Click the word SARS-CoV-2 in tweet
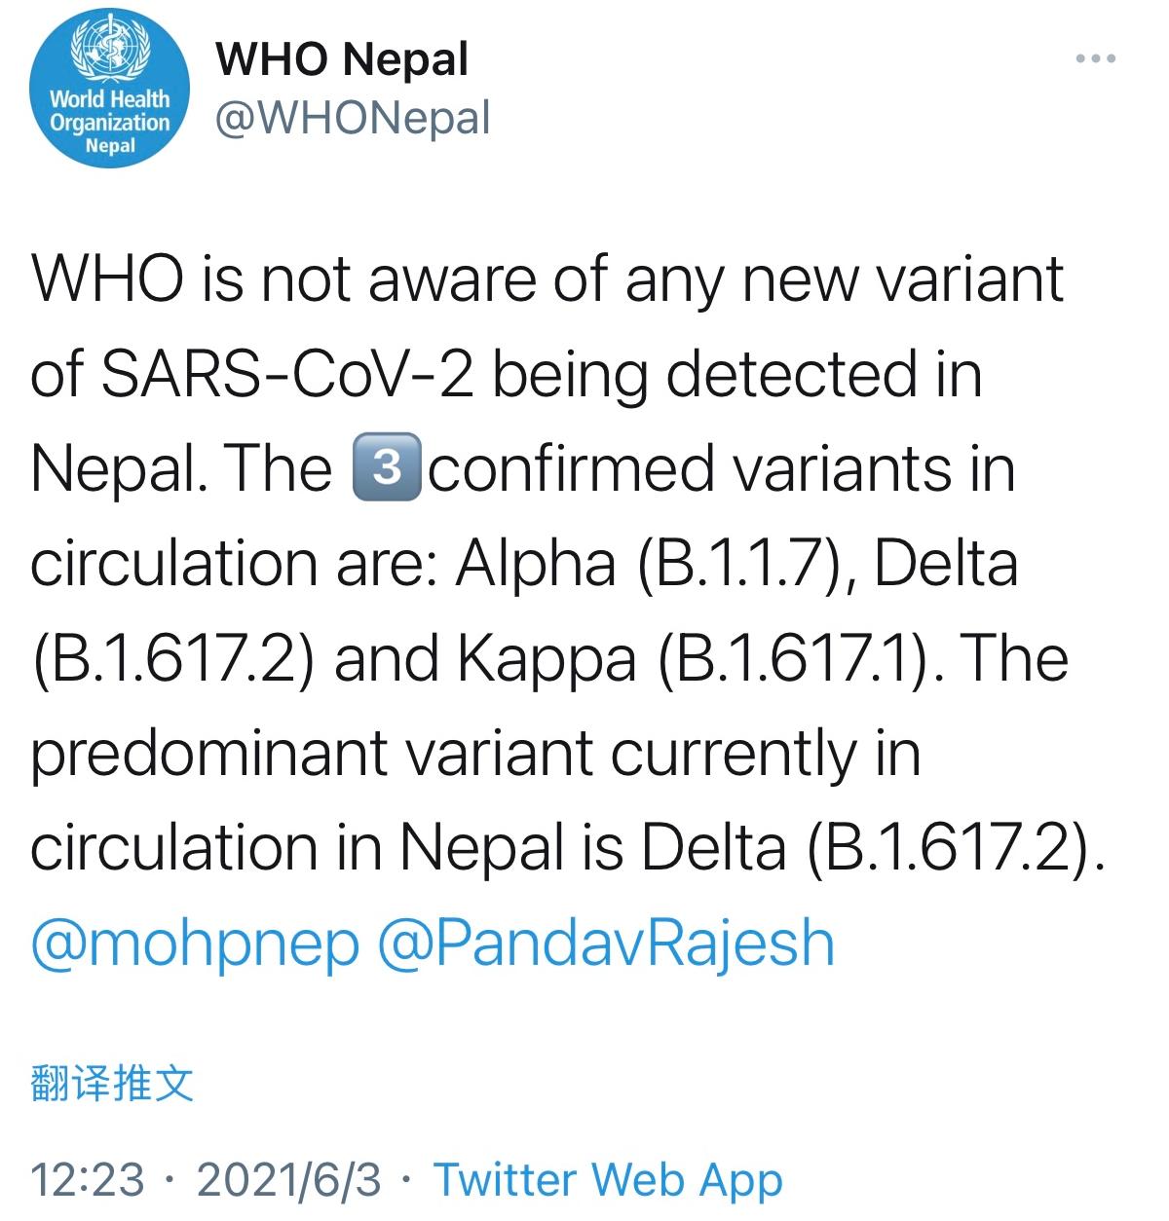 (287, 375)
